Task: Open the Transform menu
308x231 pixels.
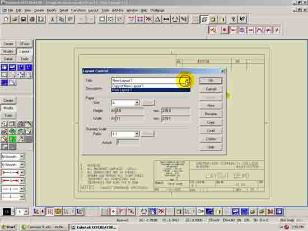Action: pyautogui.click(x=78, y=11)
